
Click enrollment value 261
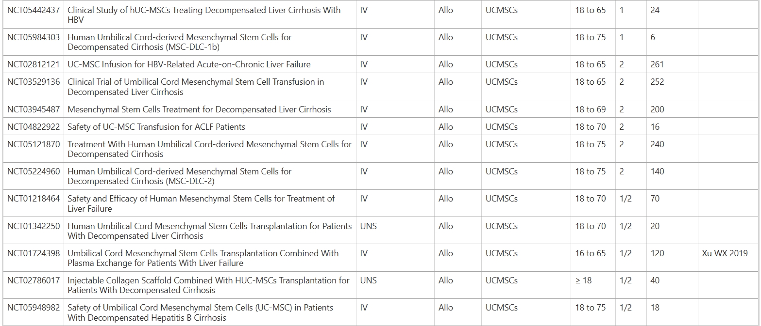(657, 64)
